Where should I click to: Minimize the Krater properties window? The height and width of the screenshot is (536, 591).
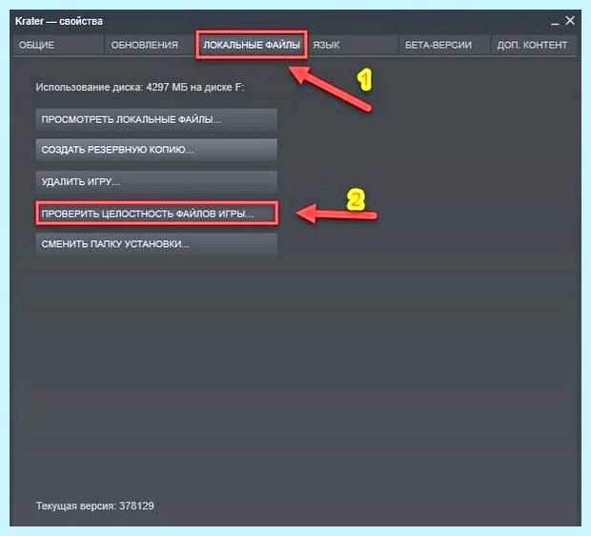(x=555, y=22)
